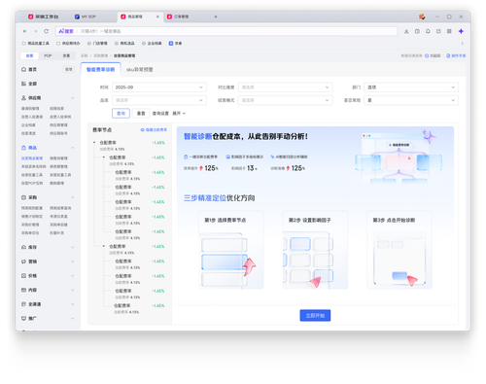Click the 首页 home icon in sidebar
486x384 pixels.
(23, 69)
